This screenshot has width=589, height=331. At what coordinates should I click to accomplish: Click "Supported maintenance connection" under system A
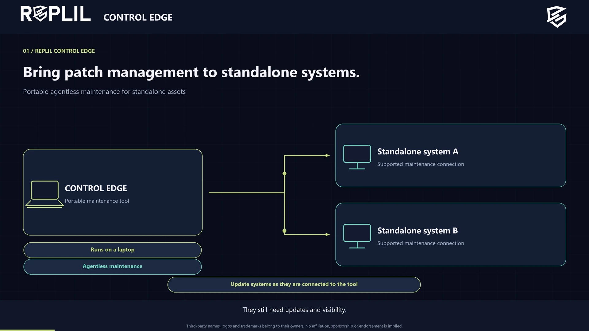(x=421, y=164)
